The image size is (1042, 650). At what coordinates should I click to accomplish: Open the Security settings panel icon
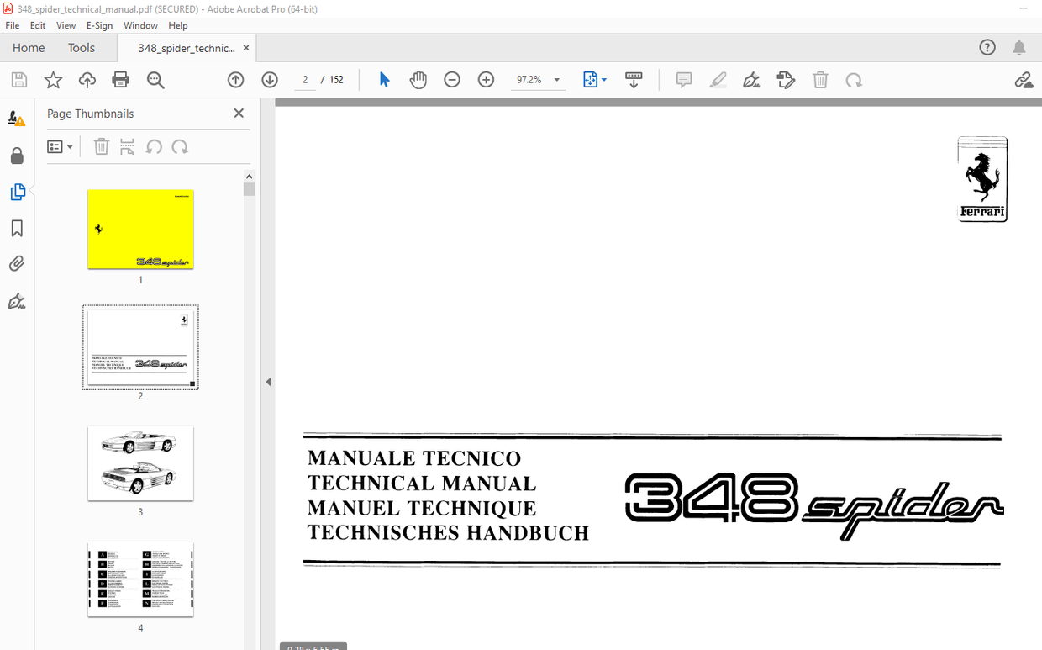17,156
